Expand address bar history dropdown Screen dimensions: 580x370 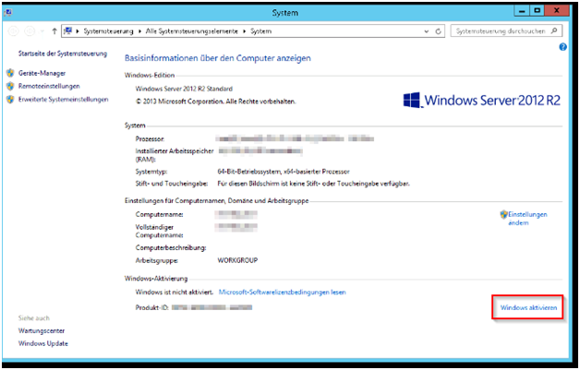click(x=427, y=31)
